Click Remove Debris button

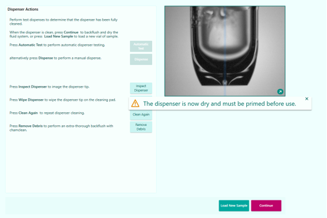(141, 127)
